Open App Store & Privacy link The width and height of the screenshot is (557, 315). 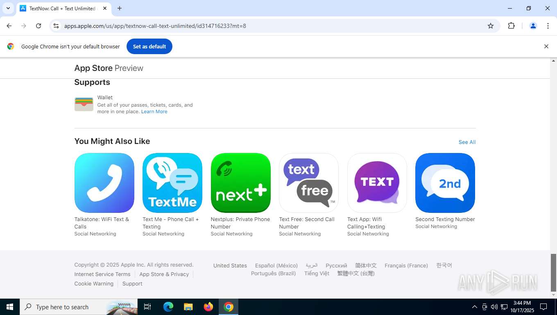164,274
